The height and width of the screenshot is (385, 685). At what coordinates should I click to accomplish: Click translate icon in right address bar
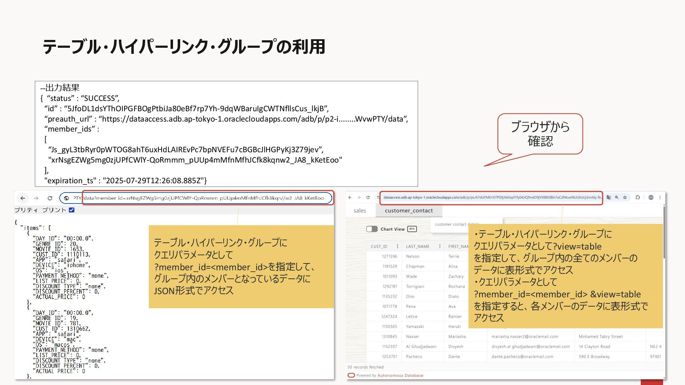609,197
